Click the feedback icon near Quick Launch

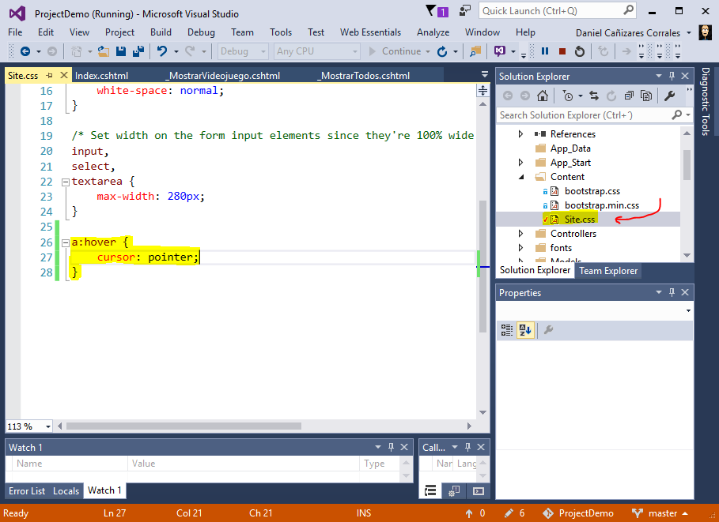465,11
